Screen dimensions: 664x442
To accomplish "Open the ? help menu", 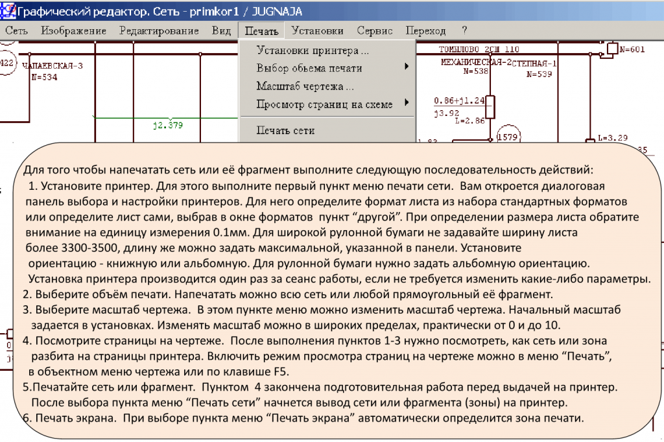I will click(464, 30).
